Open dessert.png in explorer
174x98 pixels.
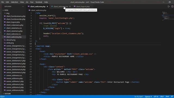pos(11,40)
